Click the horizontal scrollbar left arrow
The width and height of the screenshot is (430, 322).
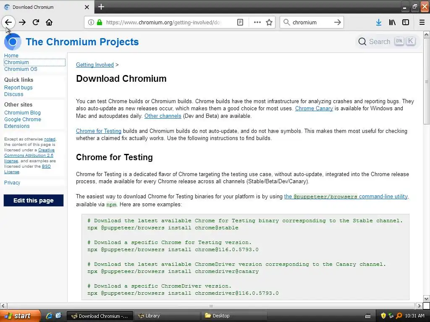[x=3, y=306]
